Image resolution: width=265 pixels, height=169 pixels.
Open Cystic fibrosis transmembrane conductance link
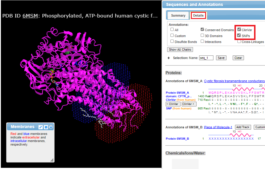click(234, 81)
